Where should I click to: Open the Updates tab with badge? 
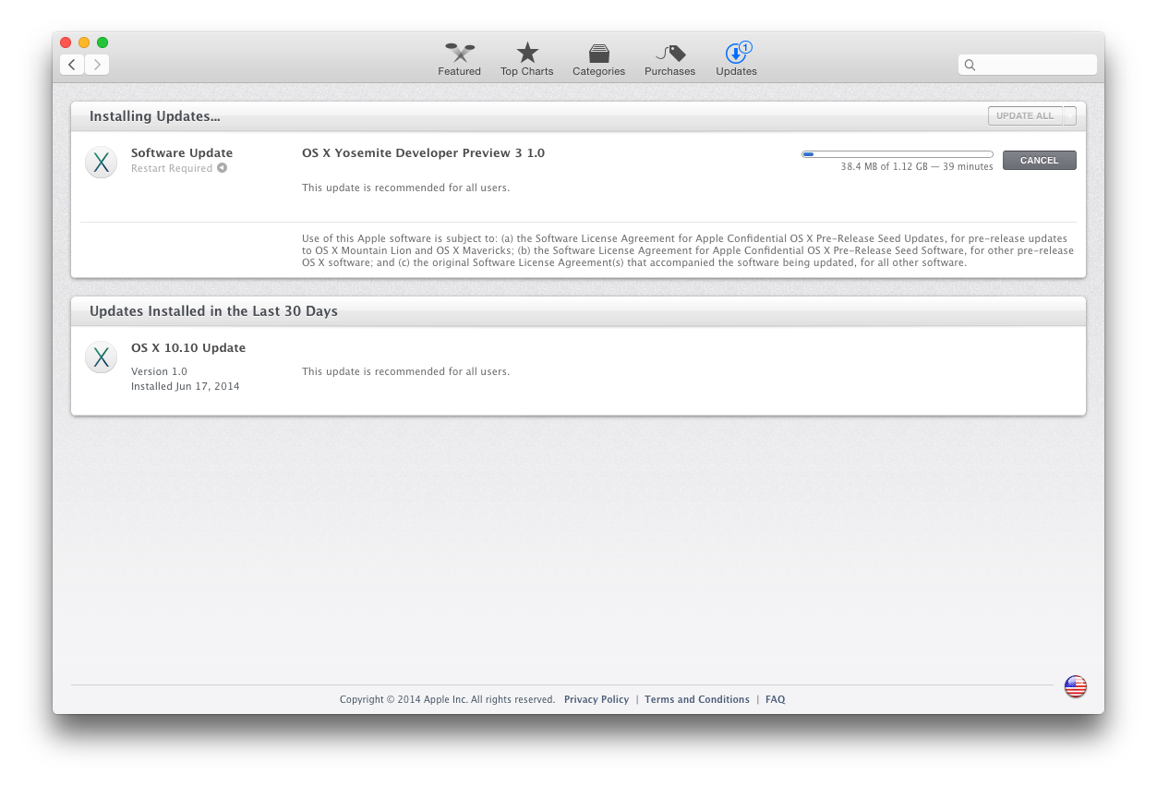[x=737, y=59]
